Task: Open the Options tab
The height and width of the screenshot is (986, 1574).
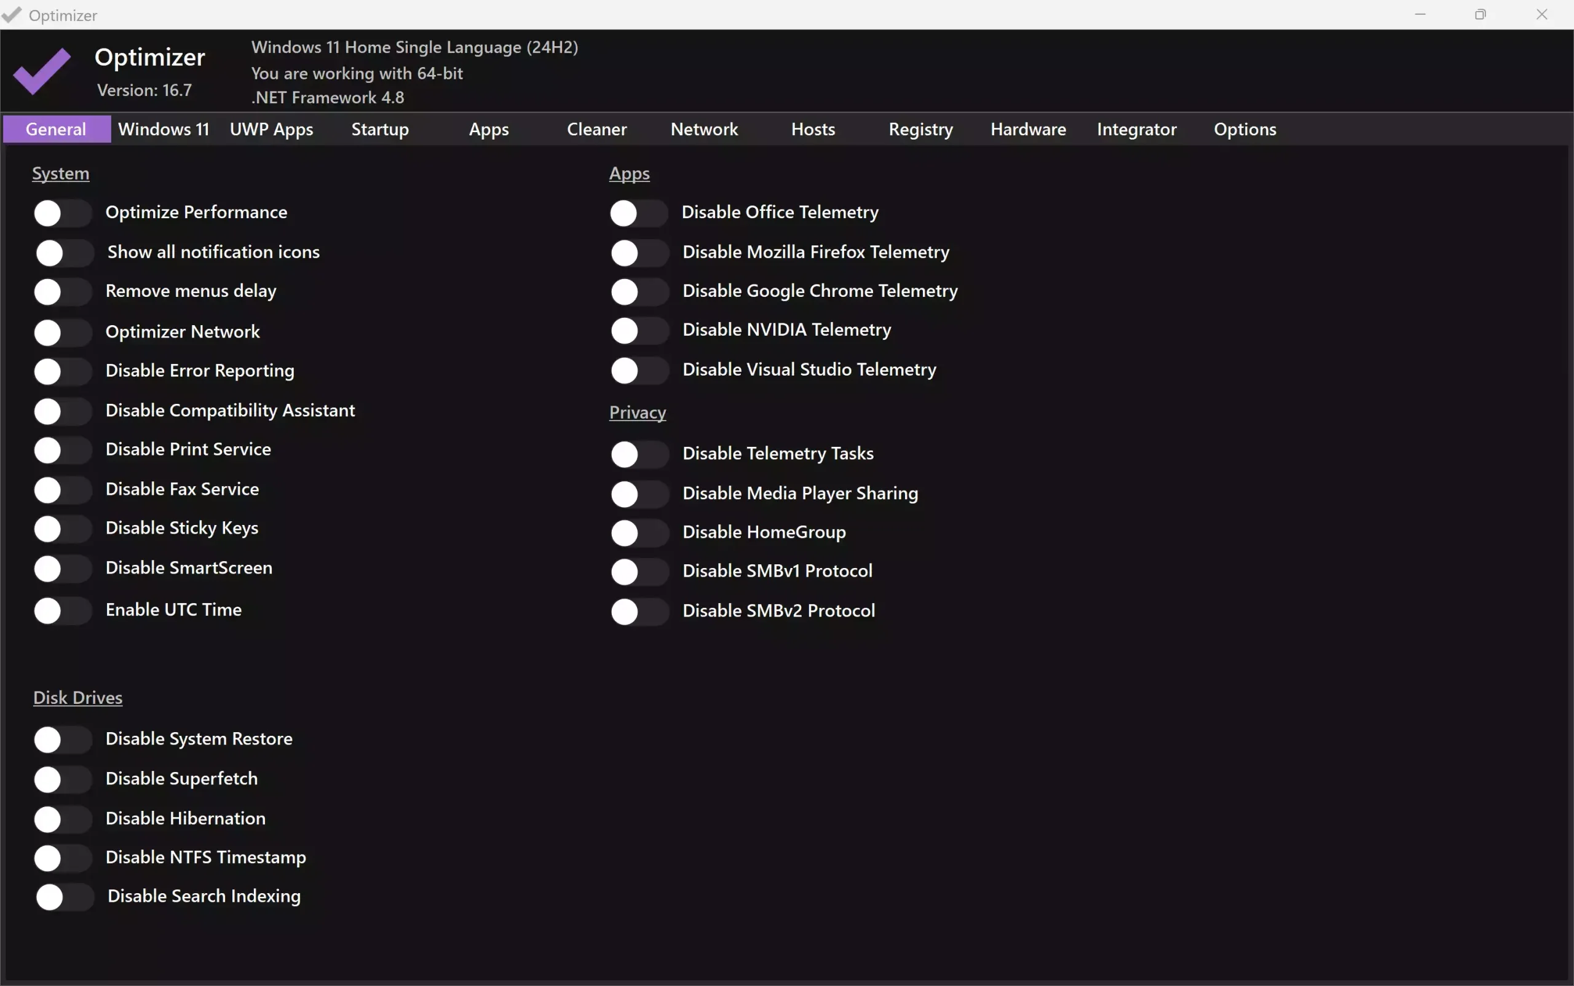Action: 1244,129
